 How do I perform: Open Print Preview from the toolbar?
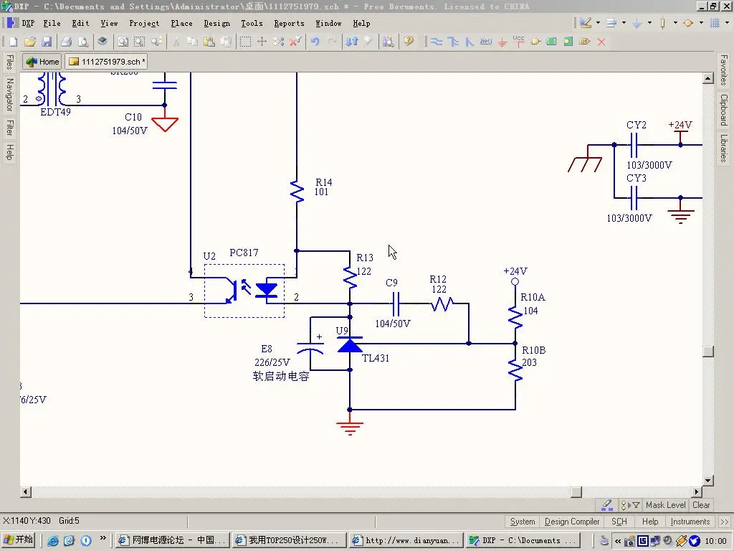point(83,42)
